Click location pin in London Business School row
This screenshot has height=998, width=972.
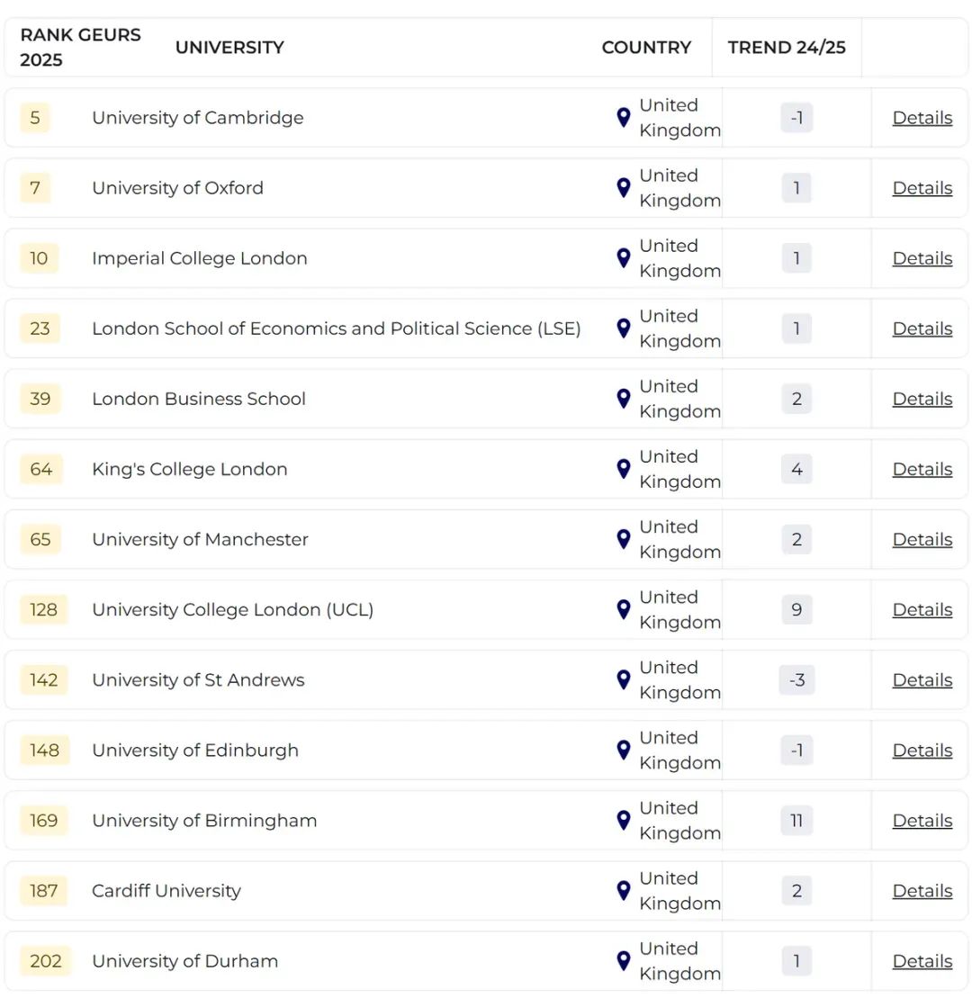tap(623, 399)
